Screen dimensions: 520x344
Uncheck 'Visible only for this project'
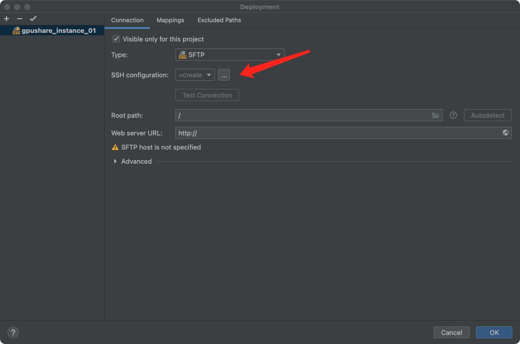tap(117, 39)
